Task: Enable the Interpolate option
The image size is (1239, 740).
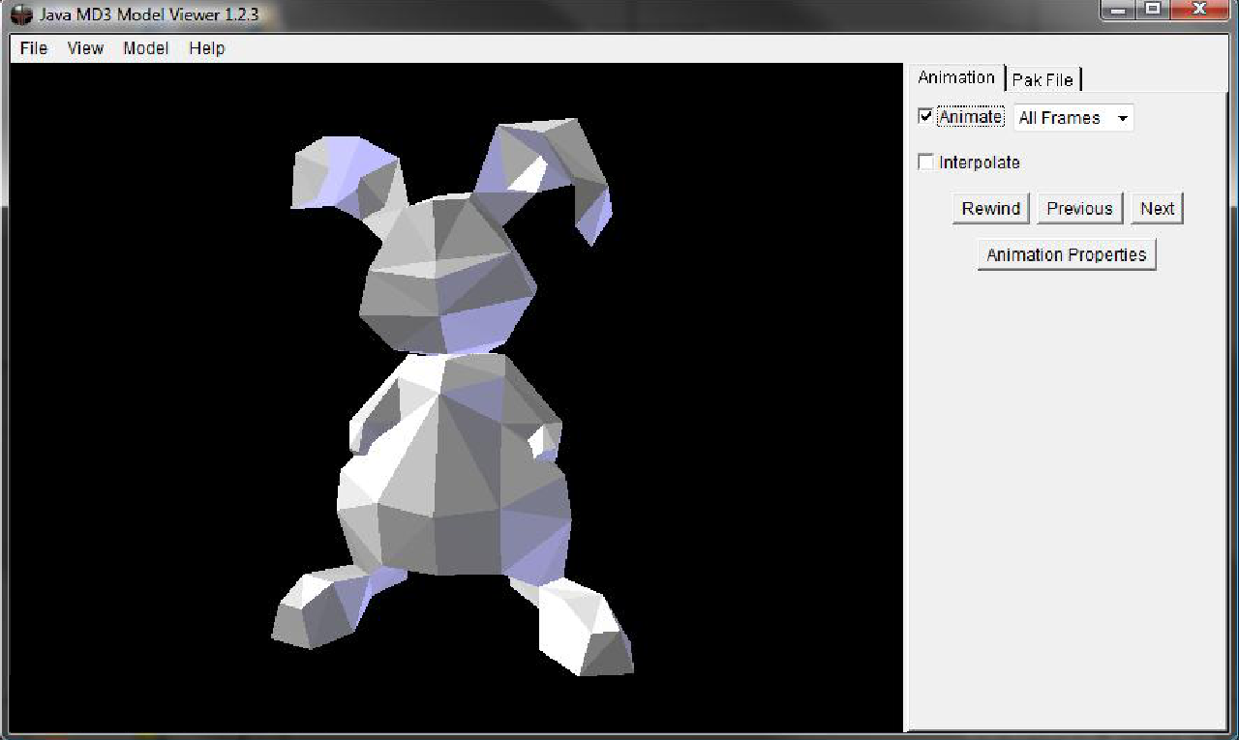Action: (925, 162)
